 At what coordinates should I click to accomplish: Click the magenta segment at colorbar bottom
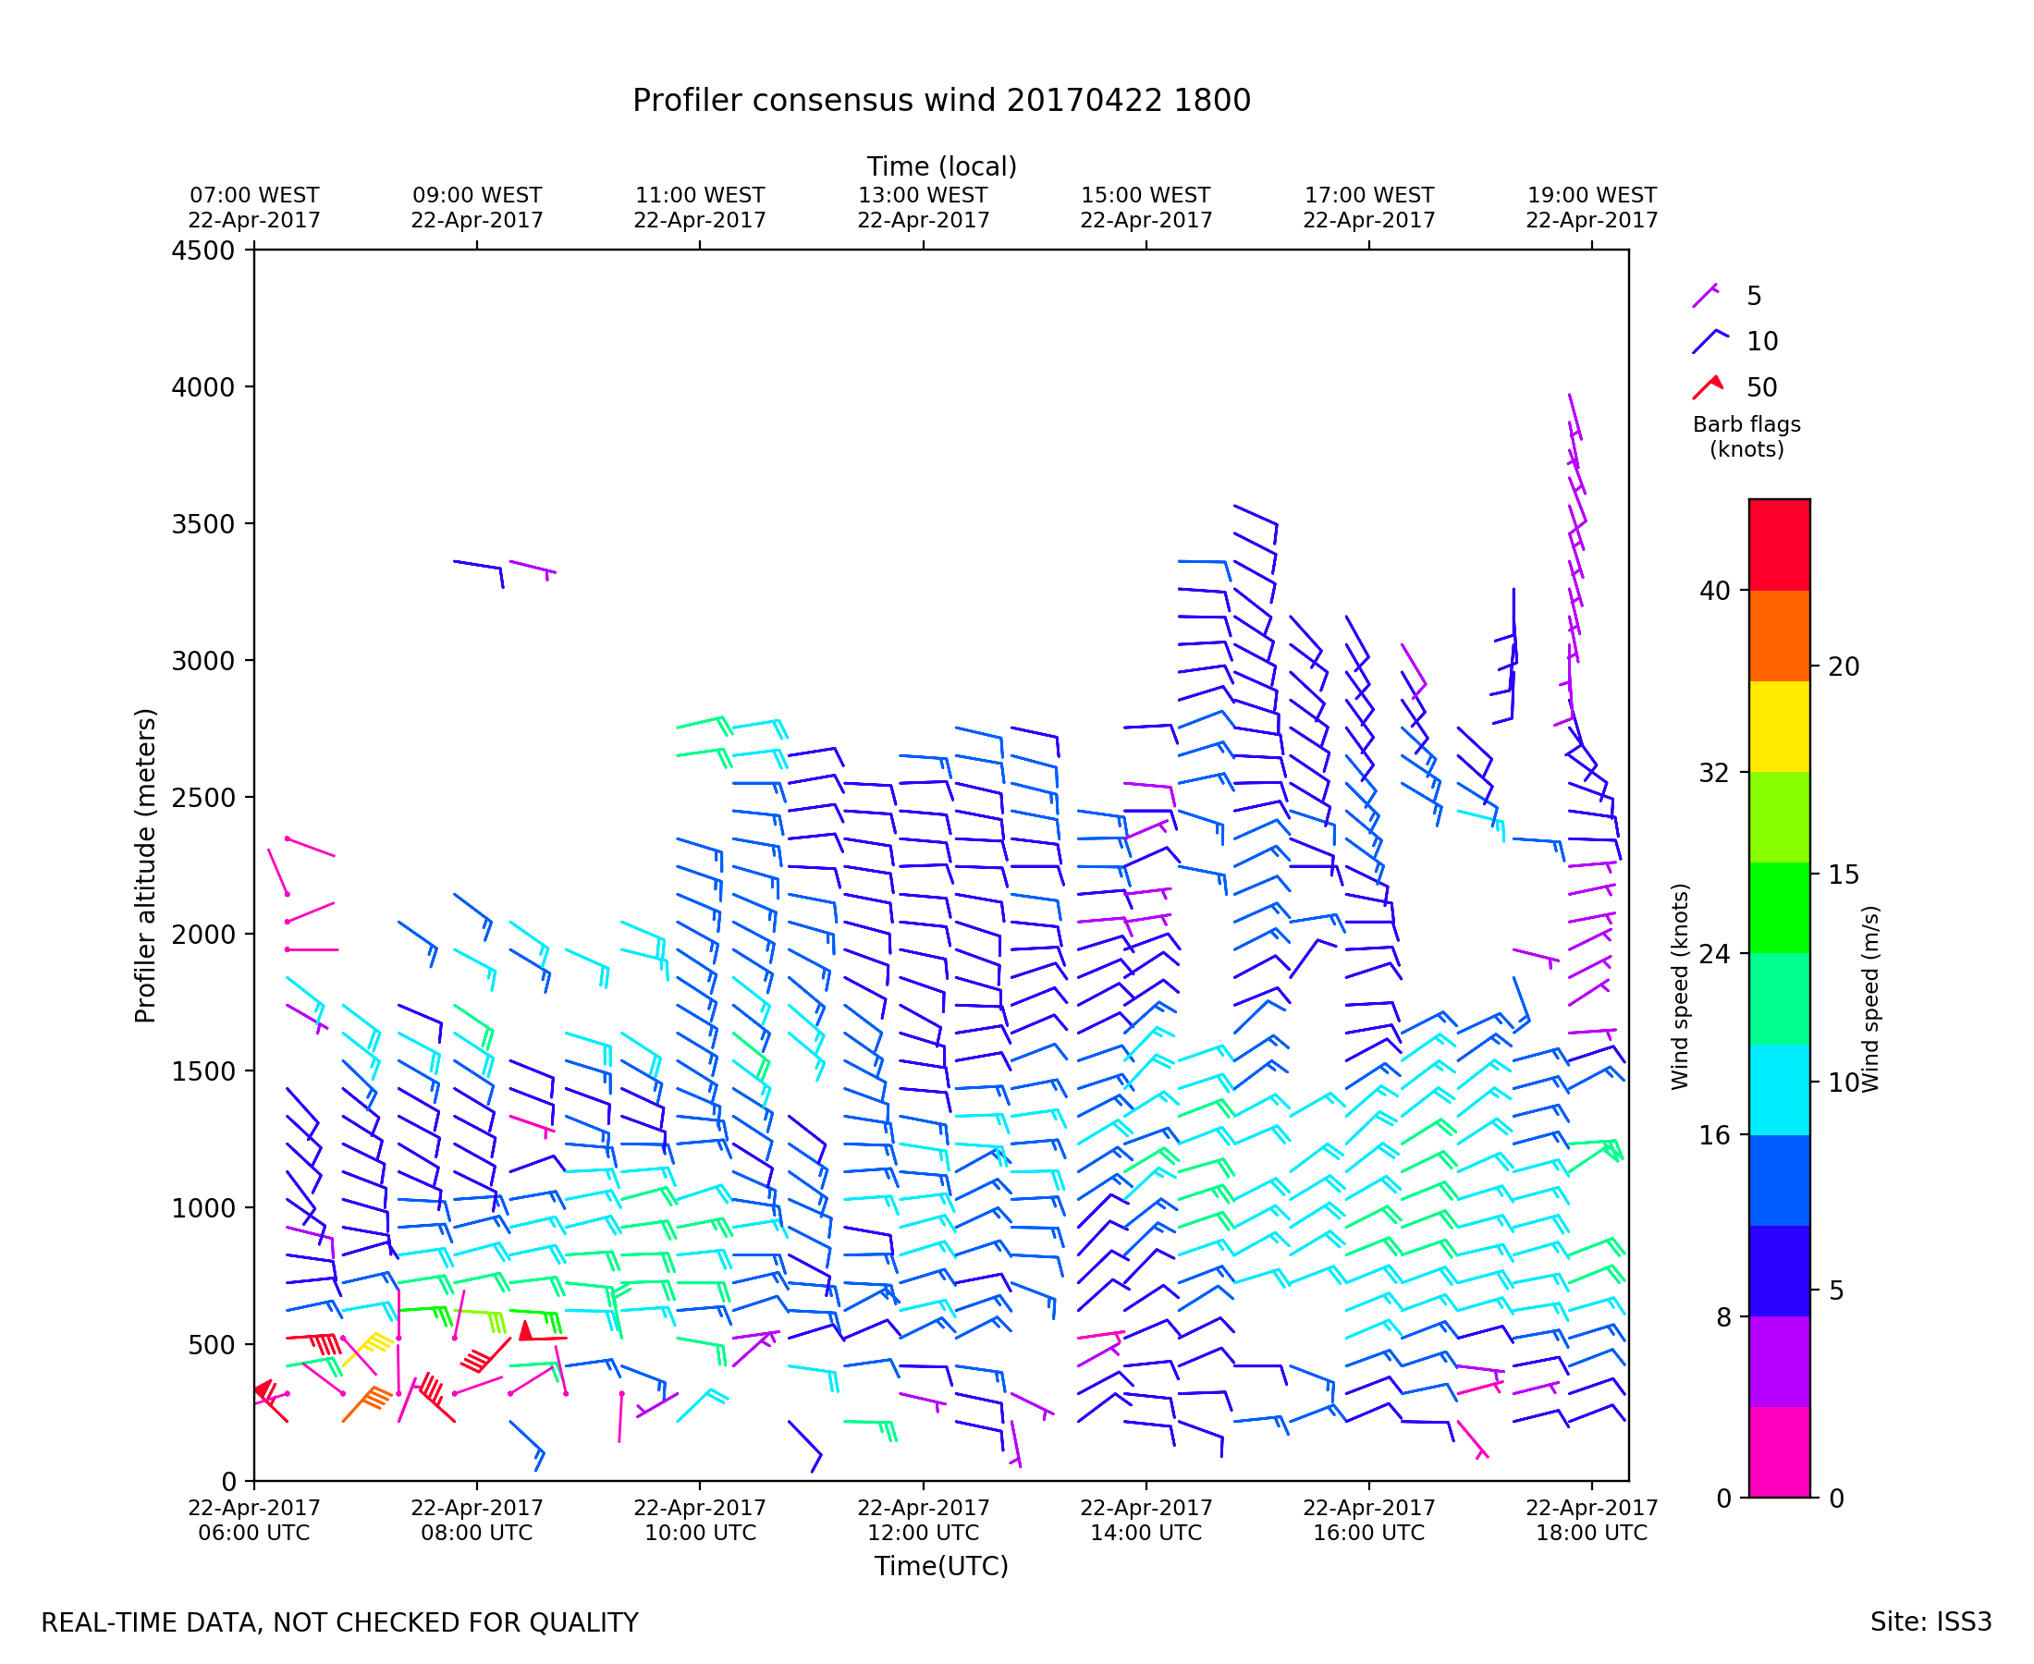tap(1779, 1452)
